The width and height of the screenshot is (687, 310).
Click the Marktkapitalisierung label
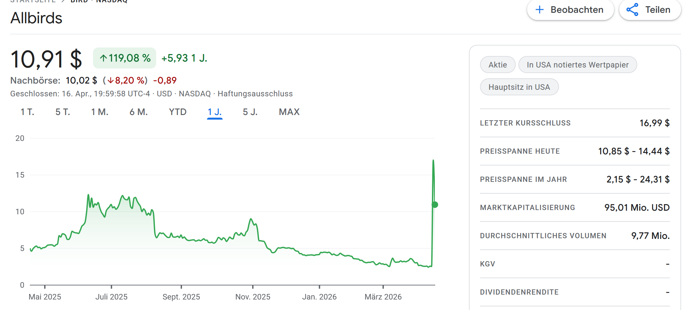pos(527,208)
